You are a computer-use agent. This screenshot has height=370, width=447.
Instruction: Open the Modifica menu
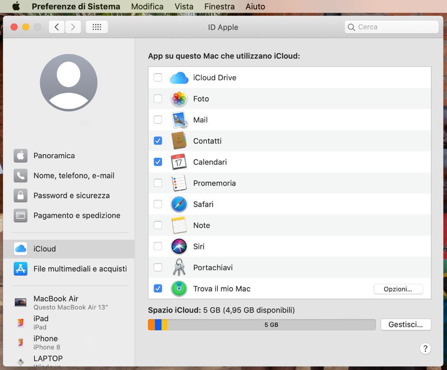point(148,7)
